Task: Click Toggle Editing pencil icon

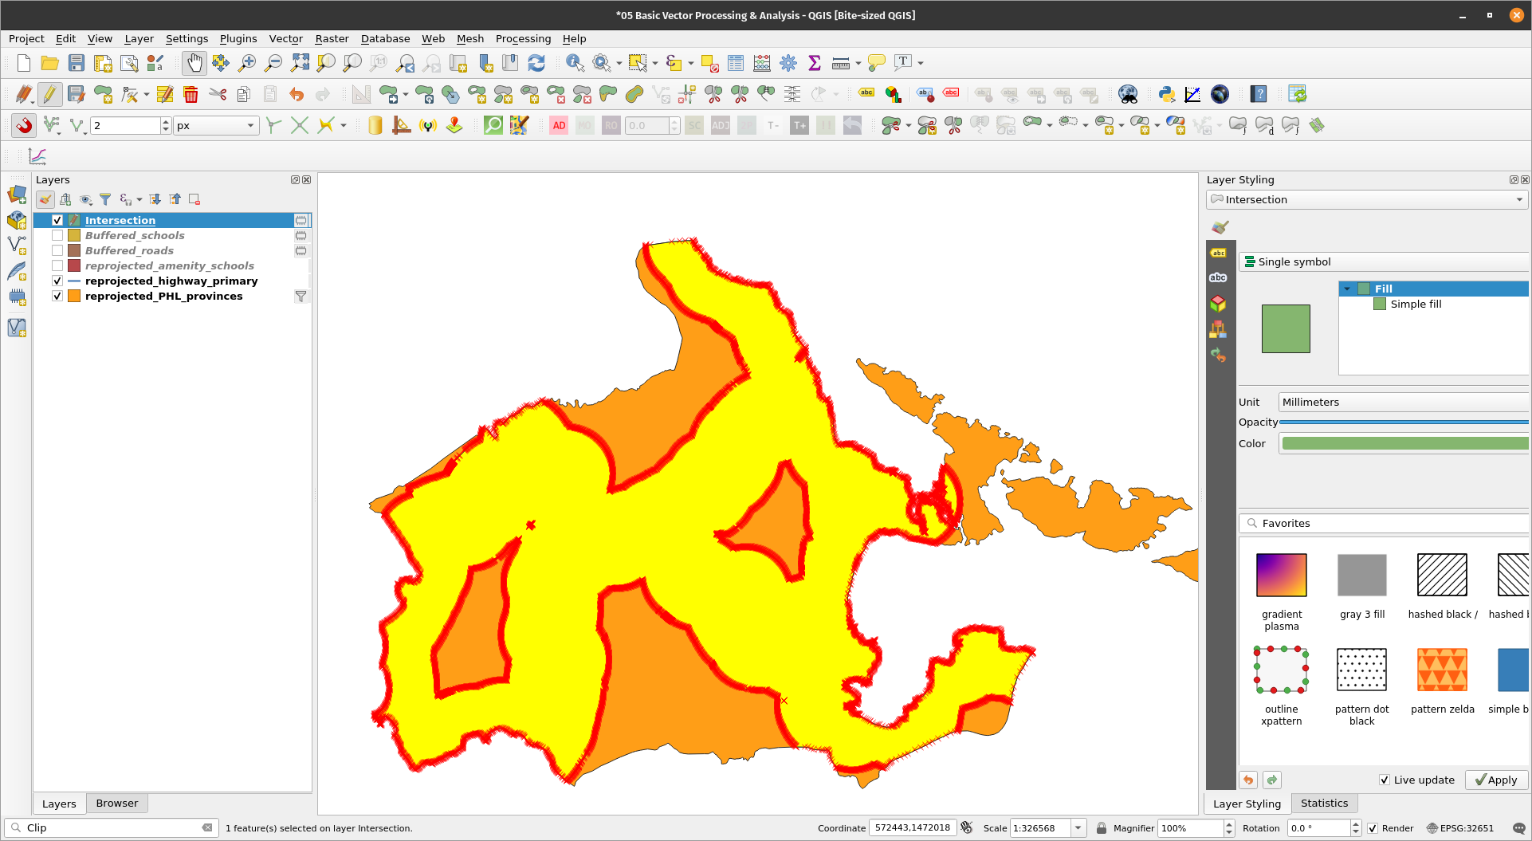Action: (x=49, y=94)
